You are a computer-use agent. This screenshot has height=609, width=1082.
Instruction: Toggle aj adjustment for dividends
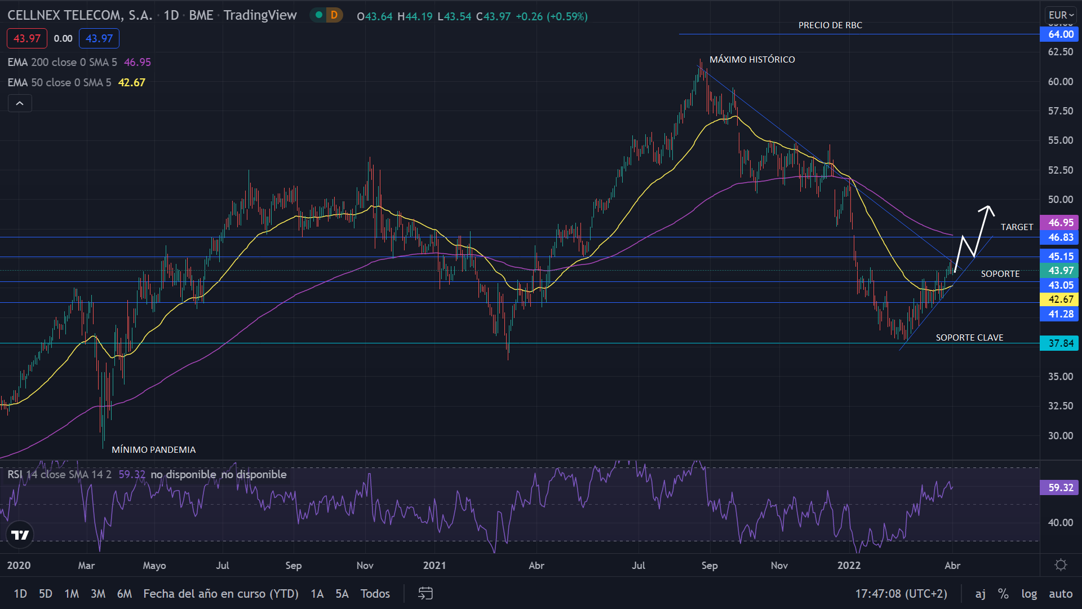[981, 593]
